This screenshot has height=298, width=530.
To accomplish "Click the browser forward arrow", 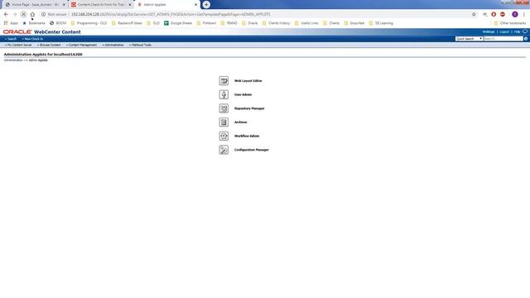I will coord(15,14).
